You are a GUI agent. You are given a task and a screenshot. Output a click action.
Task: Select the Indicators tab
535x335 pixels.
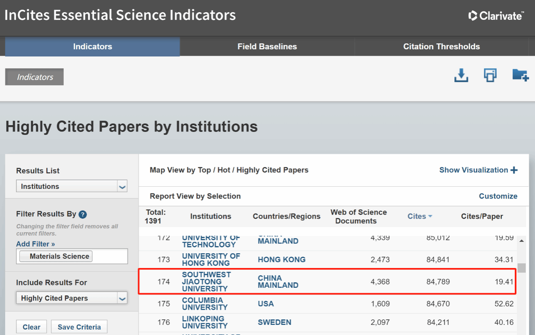click(x=92, y=47)
